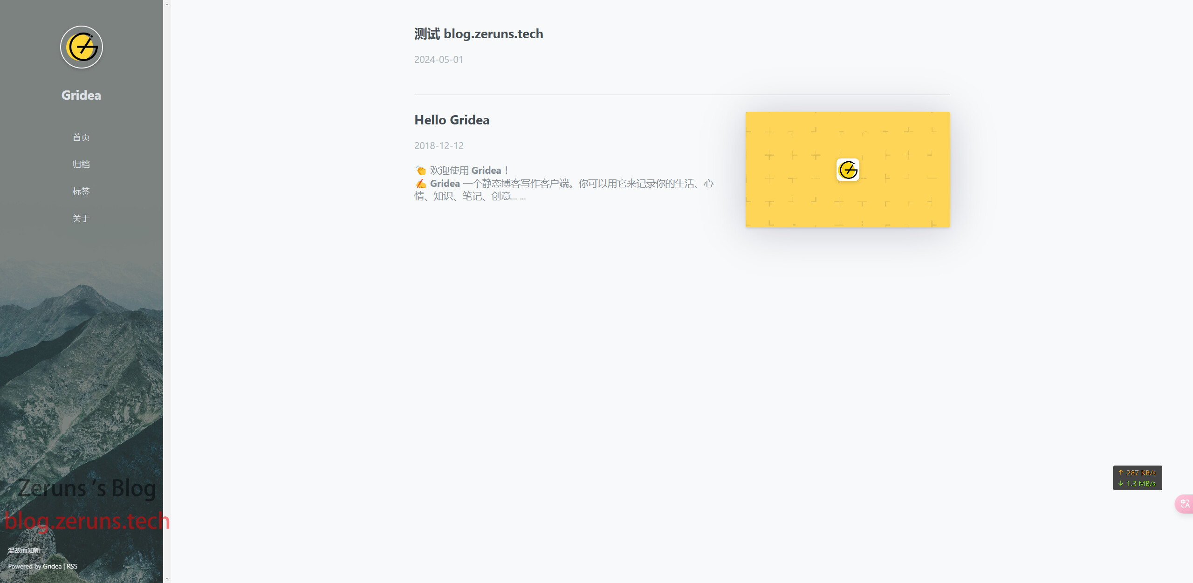1193x583 pixels.
Task: Open post 测试 blog.zeruns.tech
Action: 479,34
